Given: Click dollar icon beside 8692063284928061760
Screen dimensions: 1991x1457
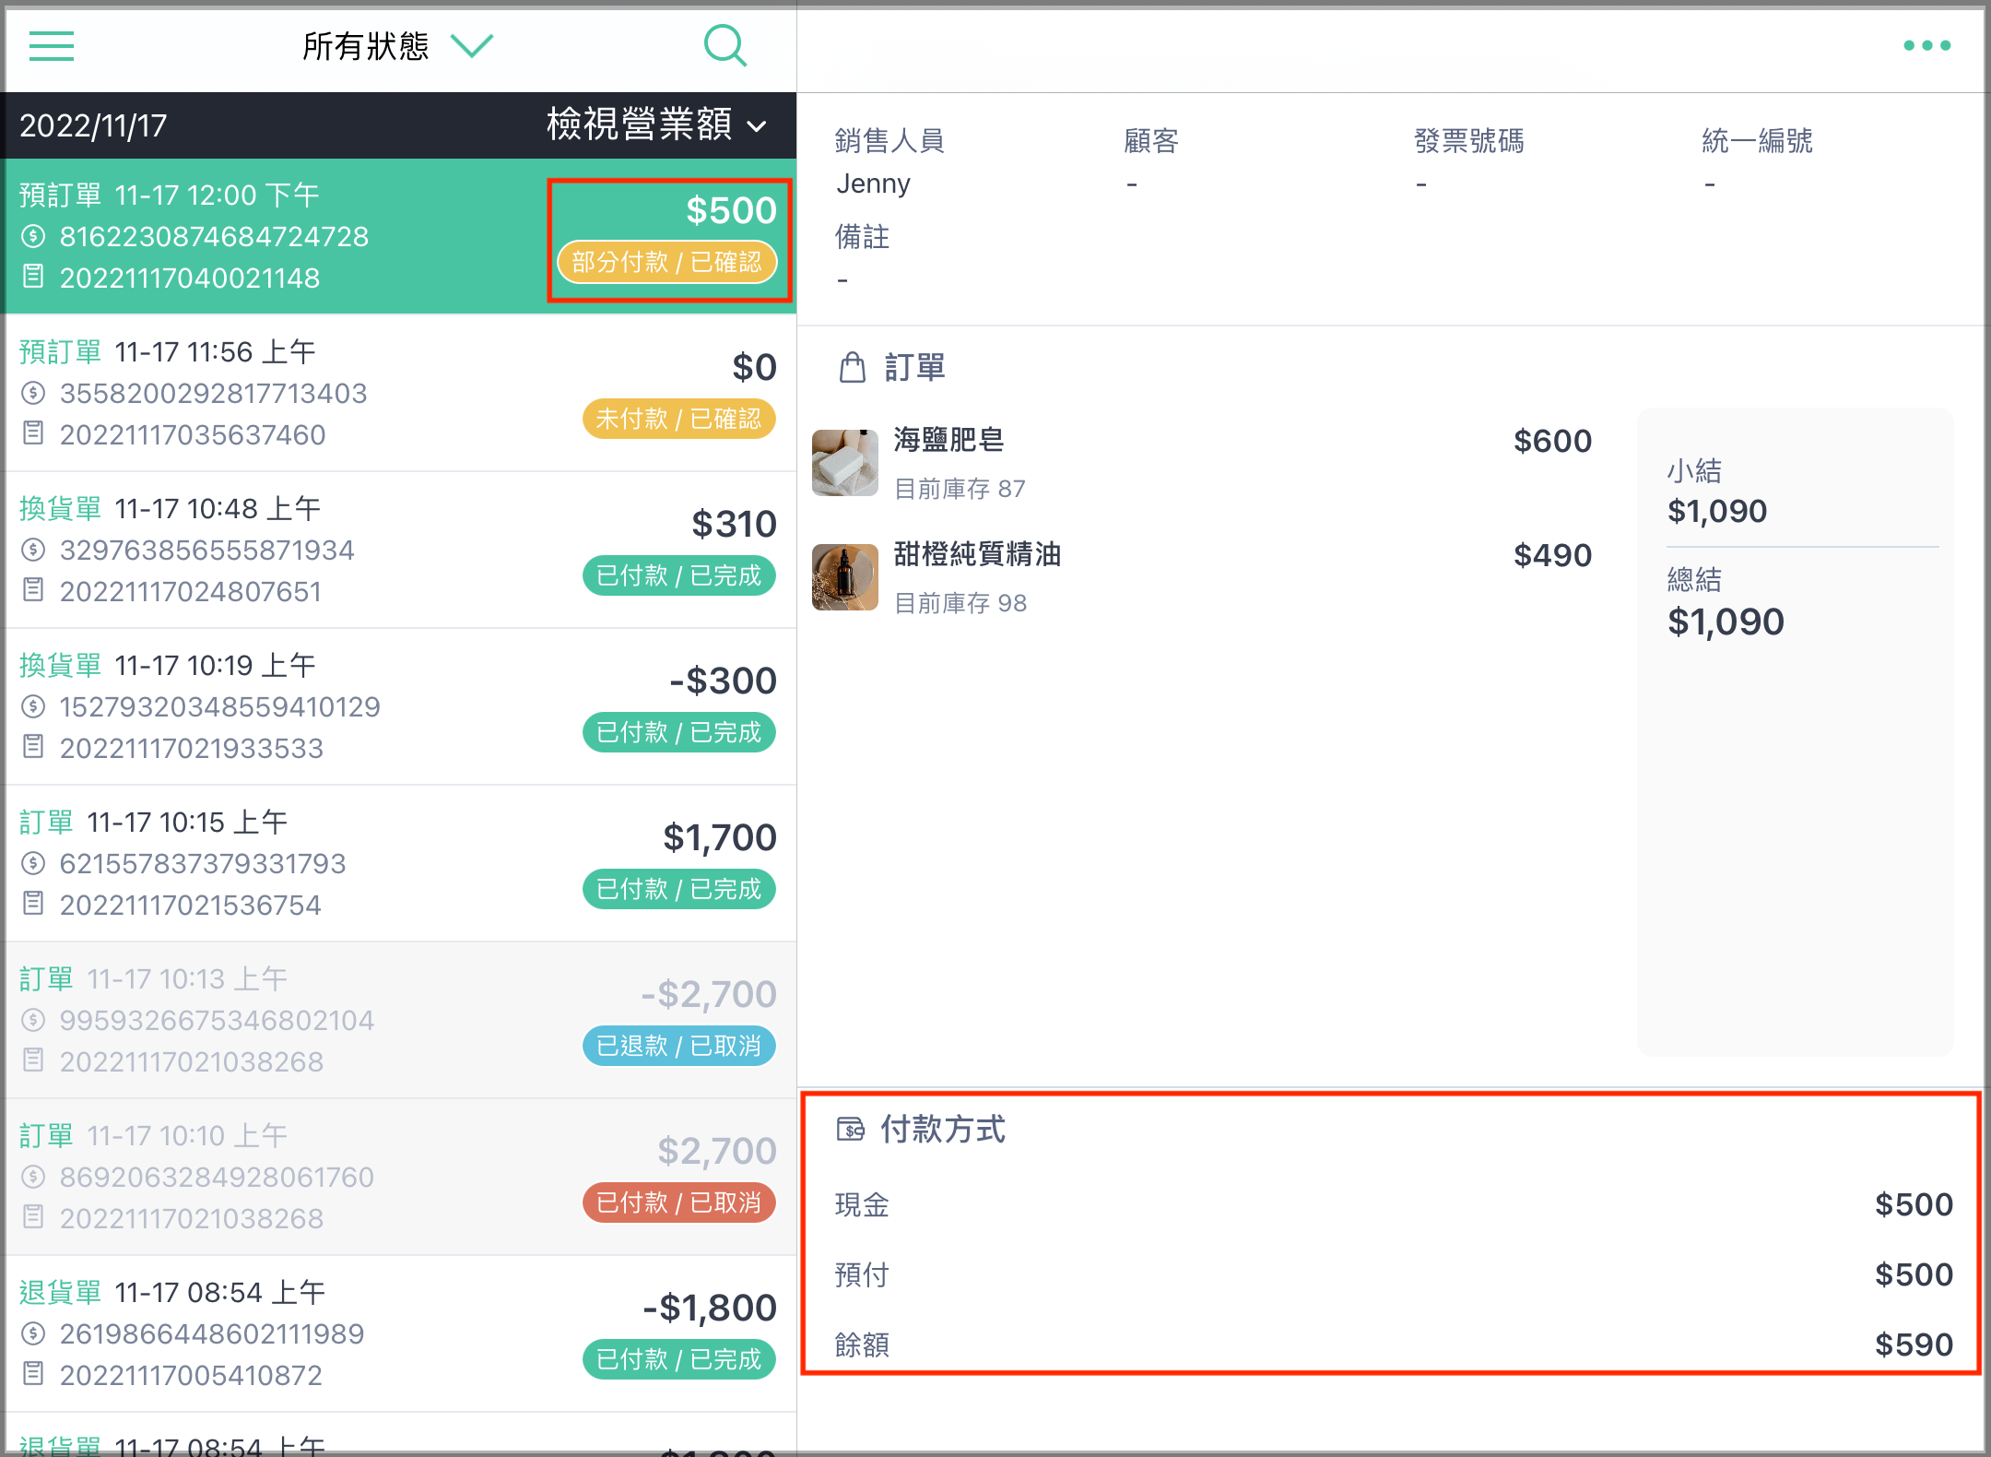Looking at the screenshot, I should tap(33, 1177).
